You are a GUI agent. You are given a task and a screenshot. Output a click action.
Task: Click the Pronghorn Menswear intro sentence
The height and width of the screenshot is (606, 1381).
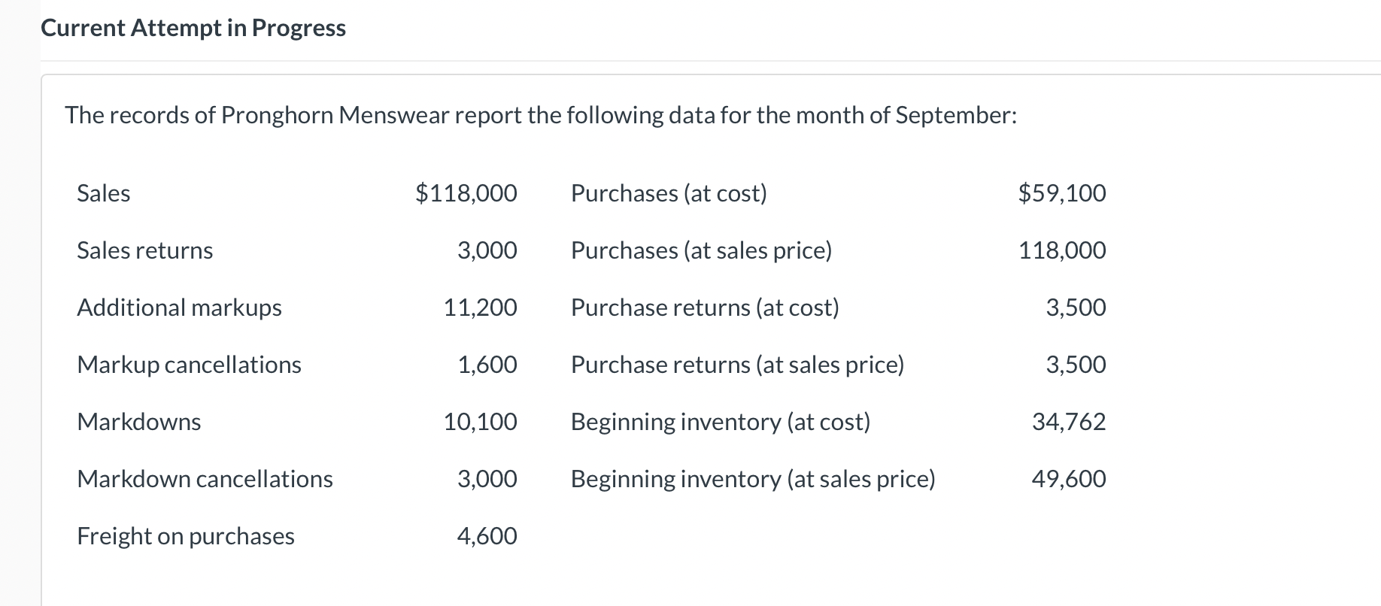[x=540, y=115]
